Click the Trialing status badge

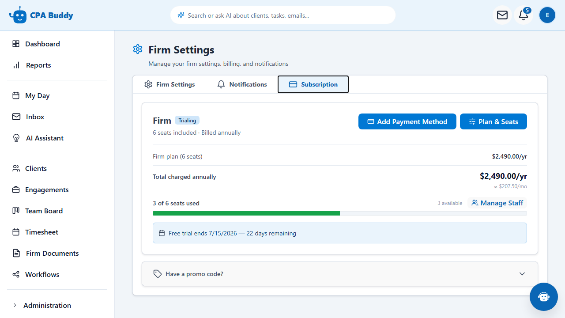tap(187, 121)
